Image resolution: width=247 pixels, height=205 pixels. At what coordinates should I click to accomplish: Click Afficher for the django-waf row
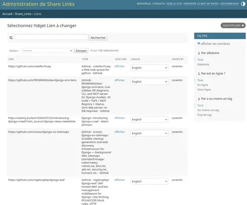119,180
